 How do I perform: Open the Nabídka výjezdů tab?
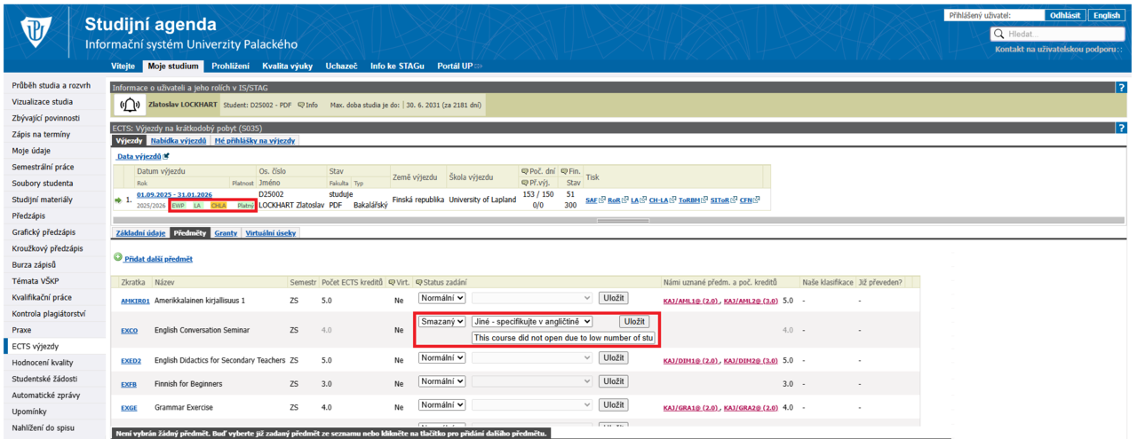[179, 140]
